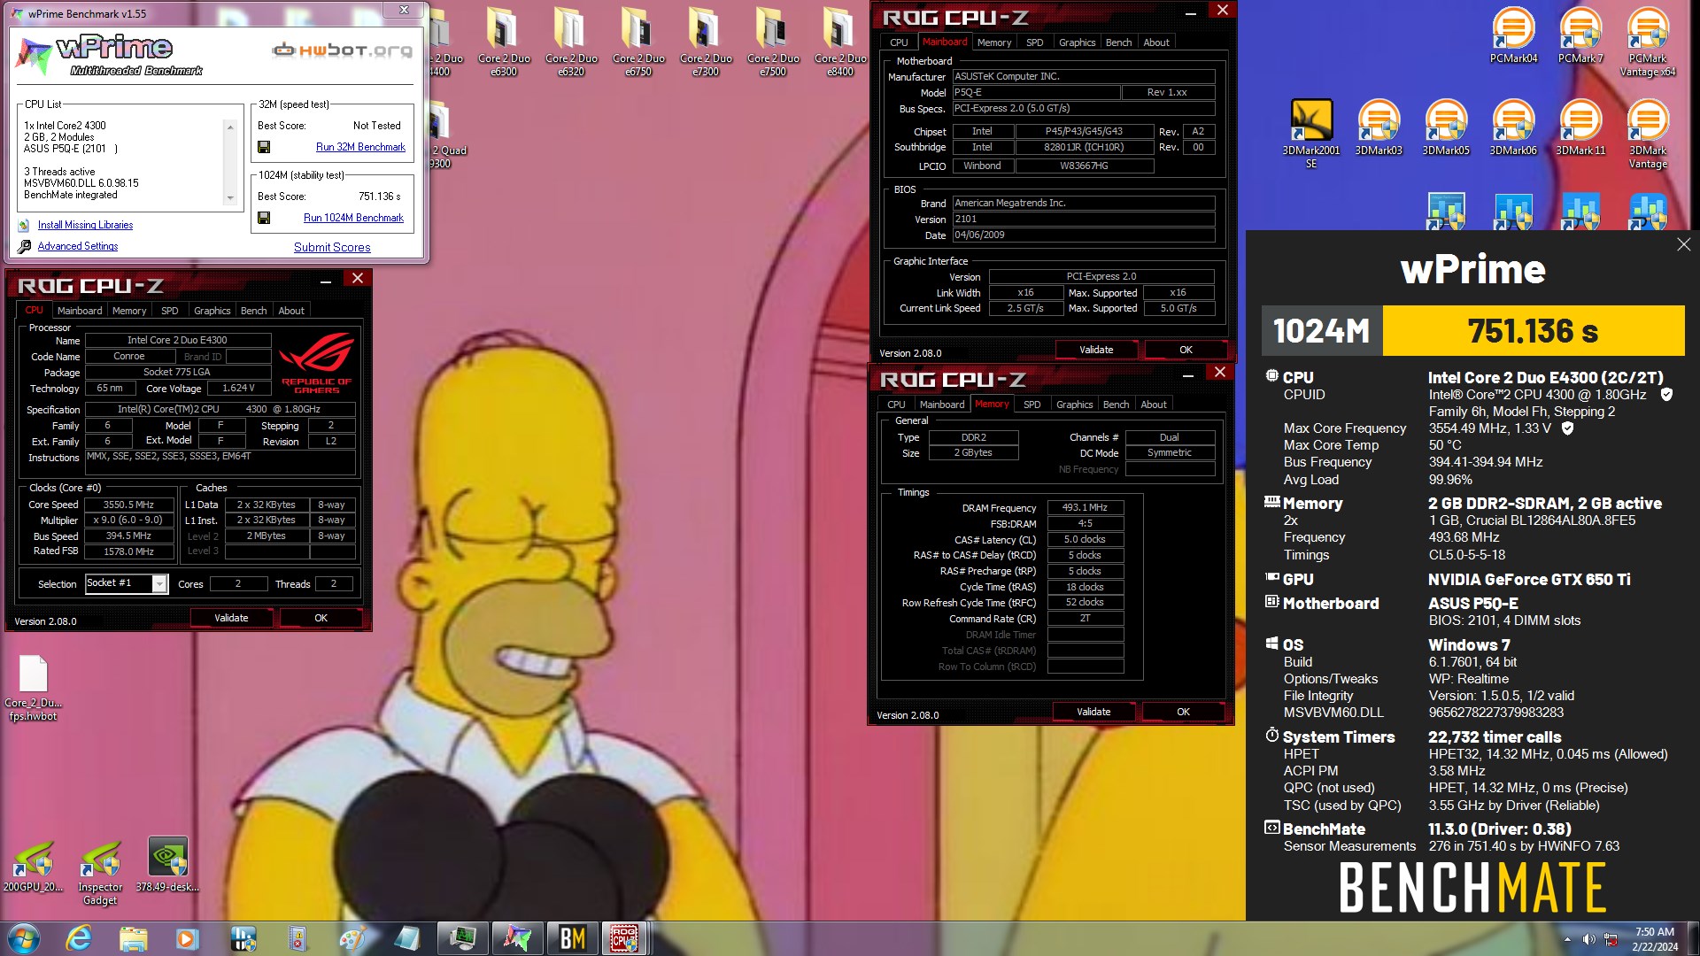Launch the 3DMark03 desktop shortcut
Screen dimensions: 1700x956
1379,127
